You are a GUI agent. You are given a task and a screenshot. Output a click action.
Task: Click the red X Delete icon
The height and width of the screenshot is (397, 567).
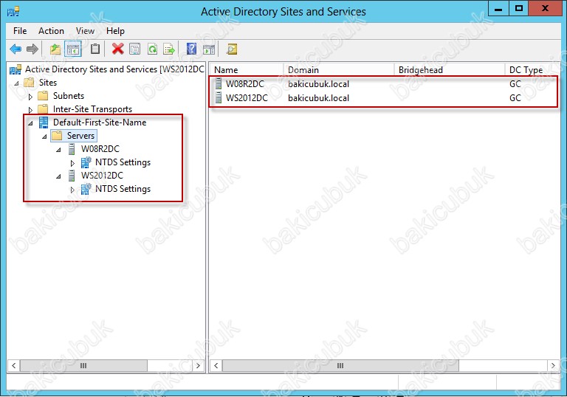117,49
